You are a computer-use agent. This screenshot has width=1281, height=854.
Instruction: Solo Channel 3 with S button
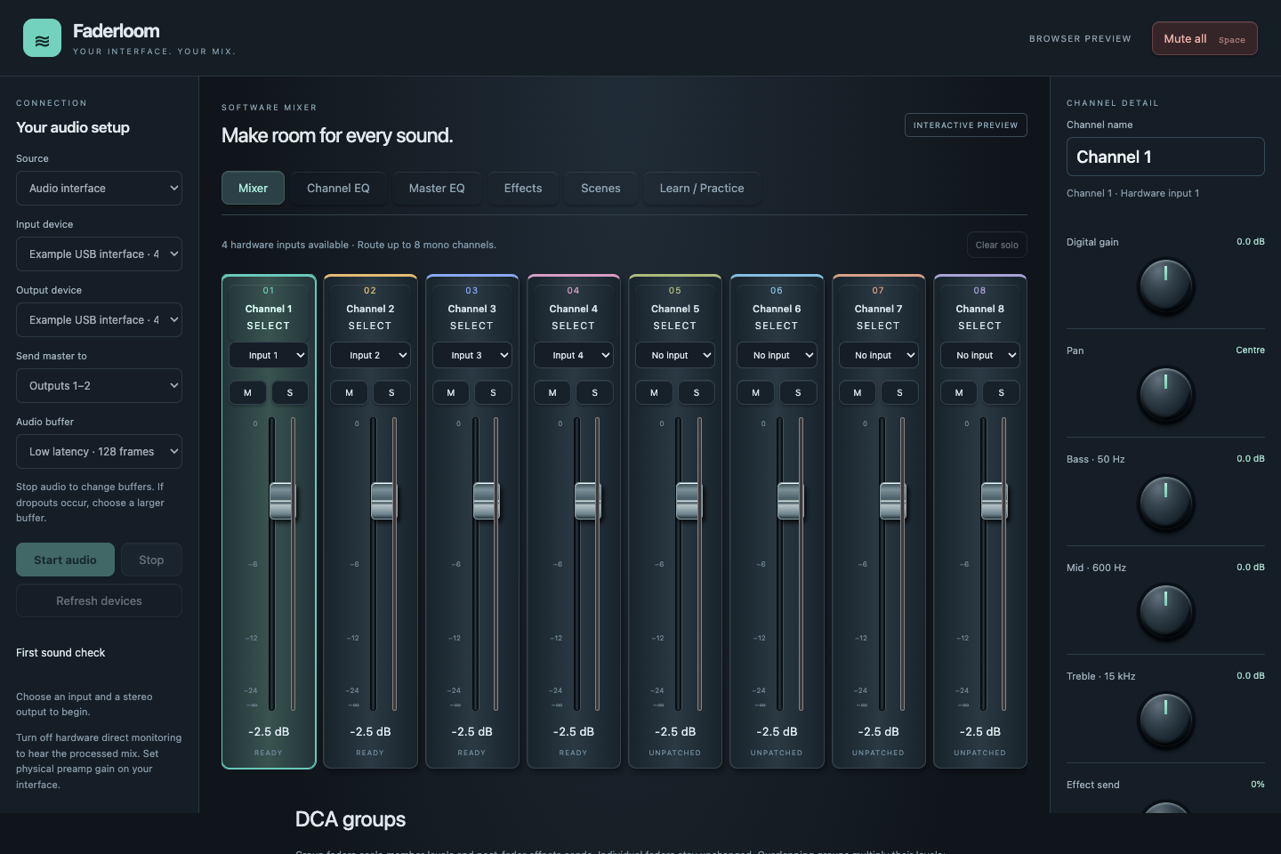pos(493,392)
